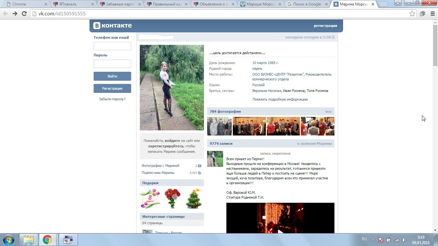
Task: Open the network signal tray icon
Action: click(x=396, y=240)
